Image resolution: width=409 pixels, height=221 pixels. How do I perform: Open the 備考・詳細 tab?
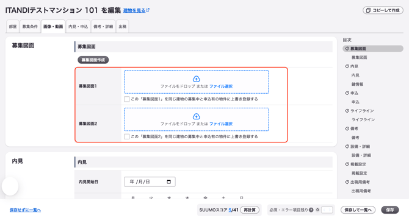[103, 27]
